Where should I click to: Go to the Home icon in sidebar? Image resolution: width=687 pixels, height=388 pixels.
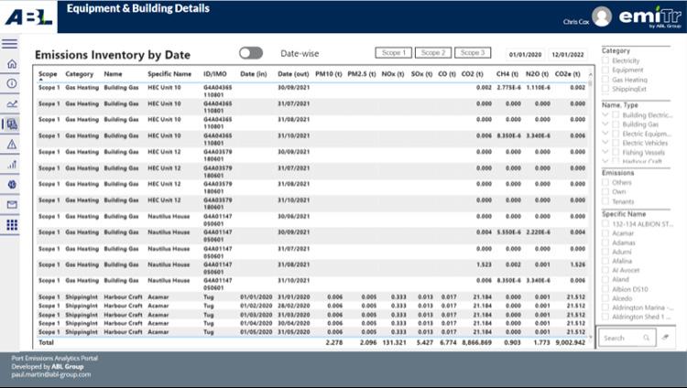(x=12, y=64)
